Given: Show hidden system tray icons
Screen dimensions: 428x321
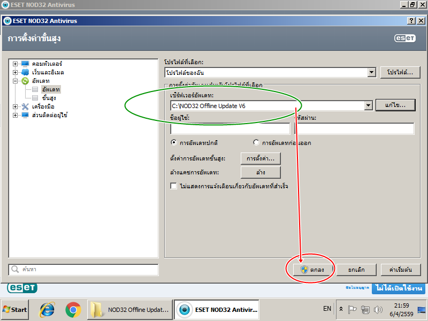Looking at the screenshot, I should [341, 309].
